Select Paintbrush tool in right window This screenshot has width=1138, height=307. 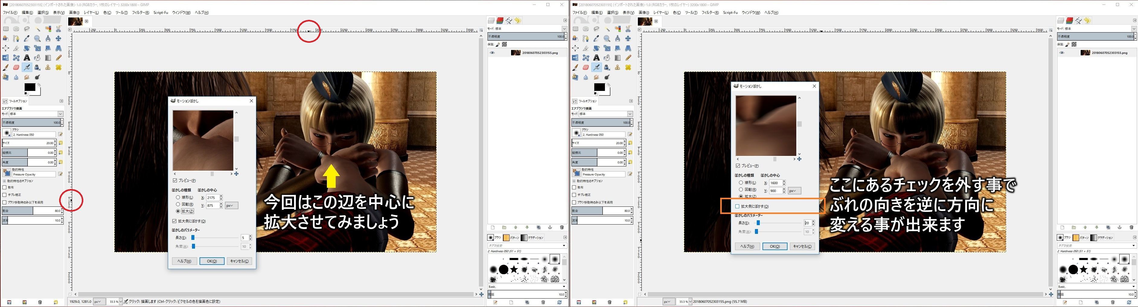[575, 67]
